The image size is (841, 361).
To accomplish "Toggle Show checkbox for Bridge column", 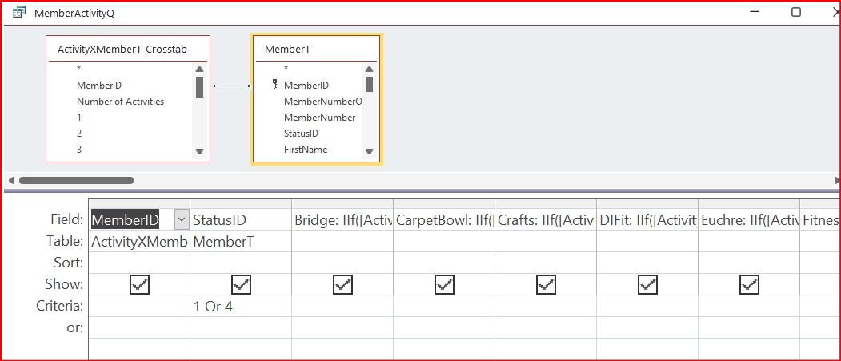I will (x=342, y=284).
